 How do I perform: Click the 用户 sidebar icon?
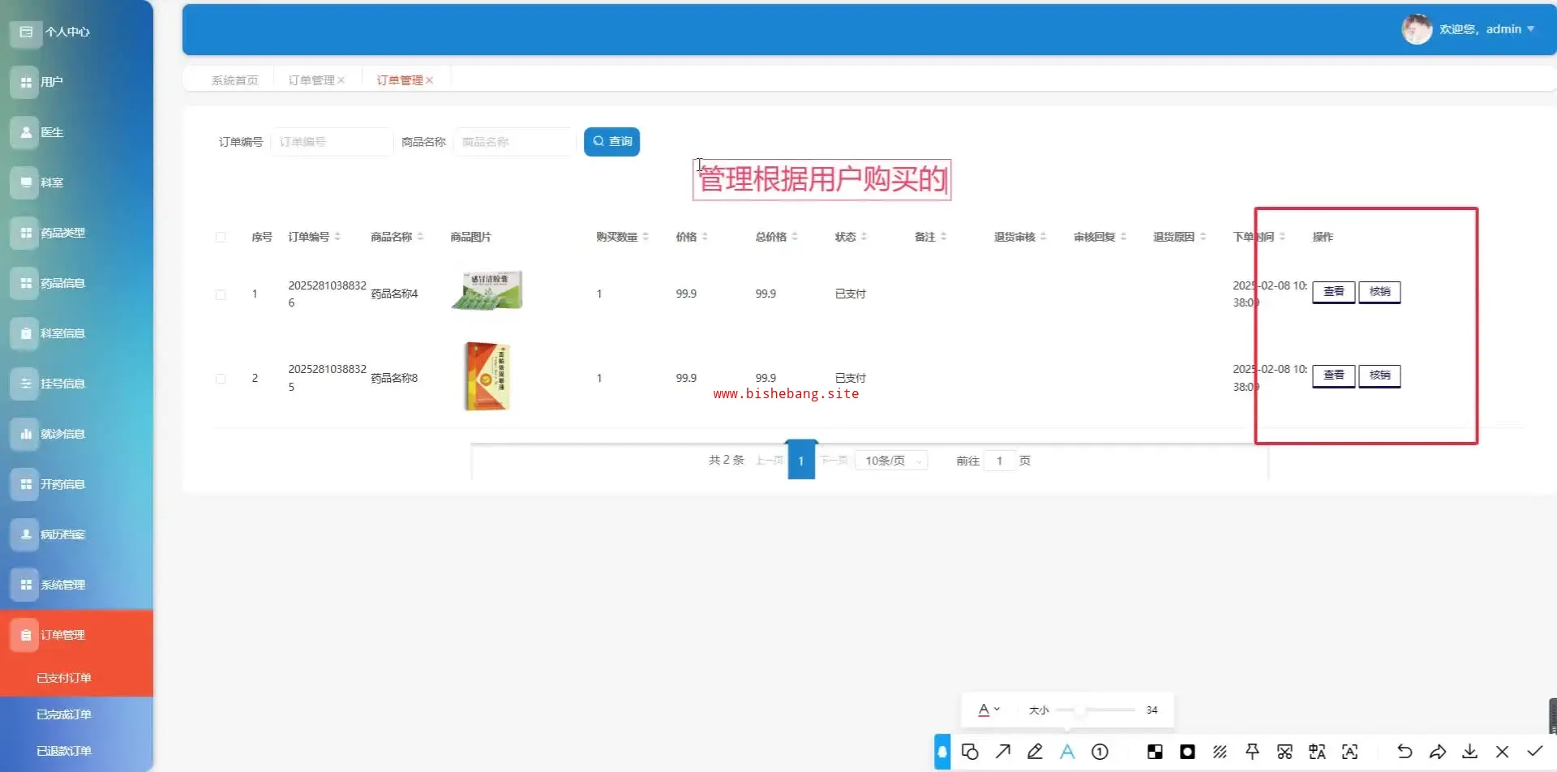(x=26, y=82)
